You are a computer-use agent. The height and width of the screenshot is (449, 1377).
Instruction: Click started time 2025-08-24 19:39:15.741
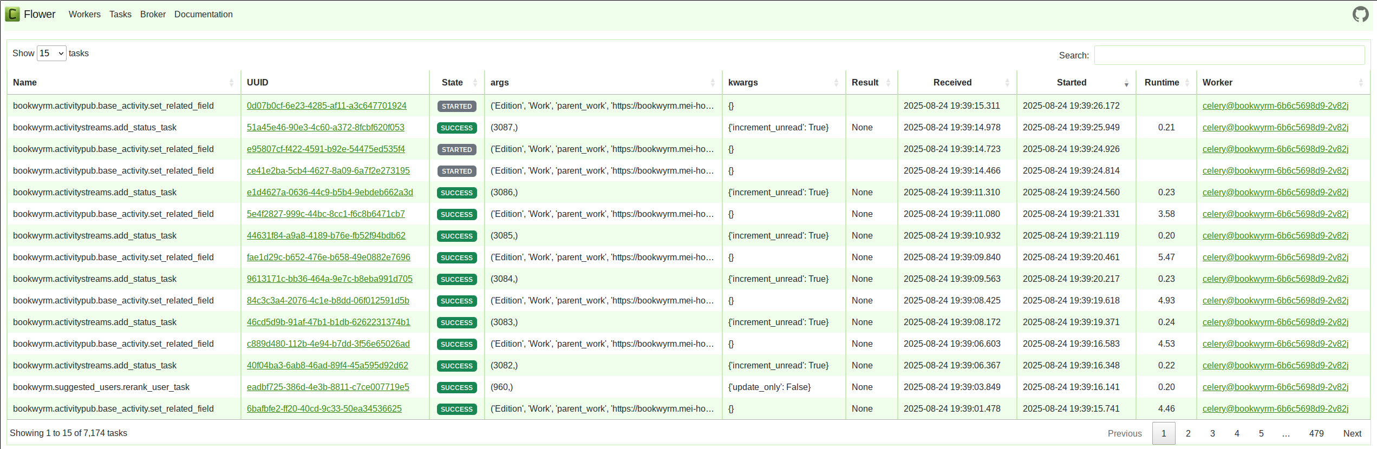(x=1071, y=408)
